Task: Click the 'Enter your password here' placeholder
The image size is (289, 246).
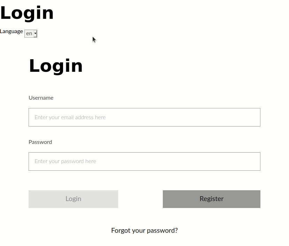Action: pyautogui.click(x=65, y=161)
